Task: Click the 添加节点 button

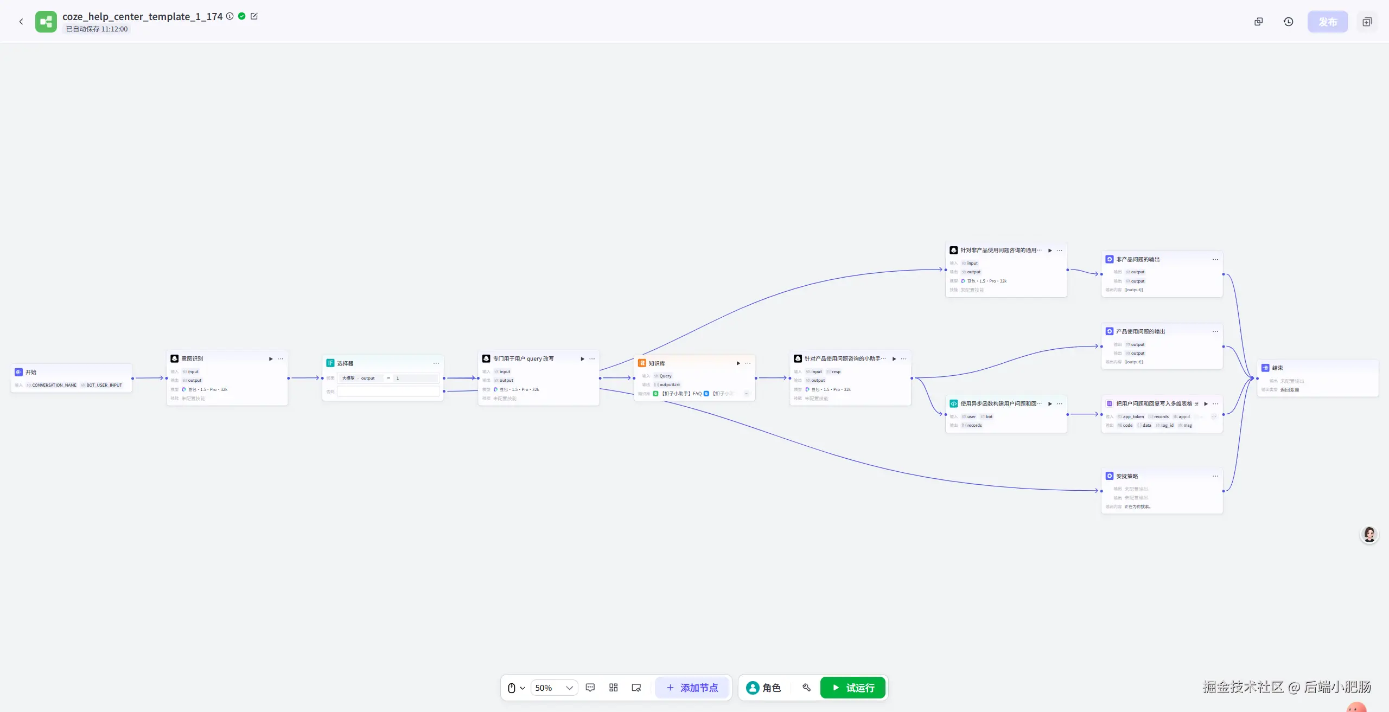Action: click(692, 688)
